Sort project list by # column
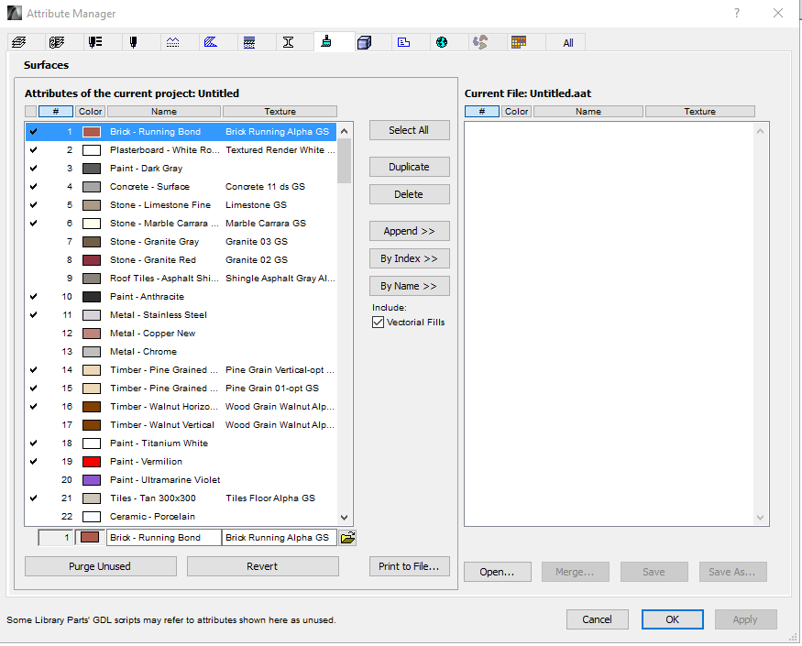Screen dimensions: 802x646 (56, 112)
